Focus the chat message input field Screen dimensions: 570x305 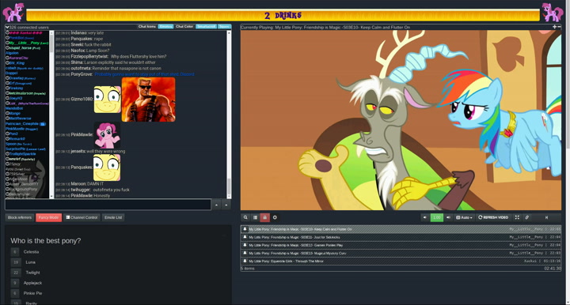click(108, 205)
